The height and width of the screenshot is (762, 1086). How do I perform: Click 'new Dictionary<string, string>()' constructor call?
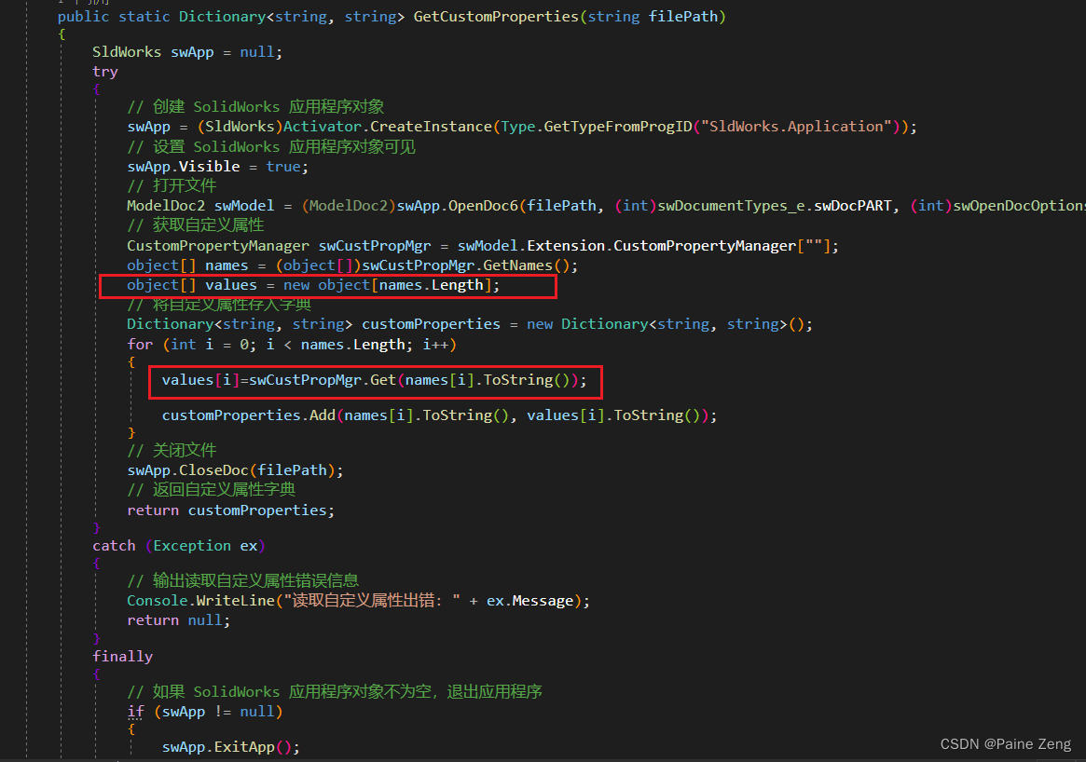coord(665,324)
